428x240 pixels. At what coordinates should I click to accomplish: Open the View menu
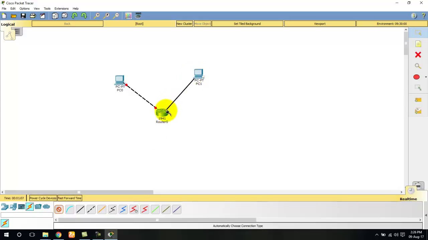click(x=36, y=9)
